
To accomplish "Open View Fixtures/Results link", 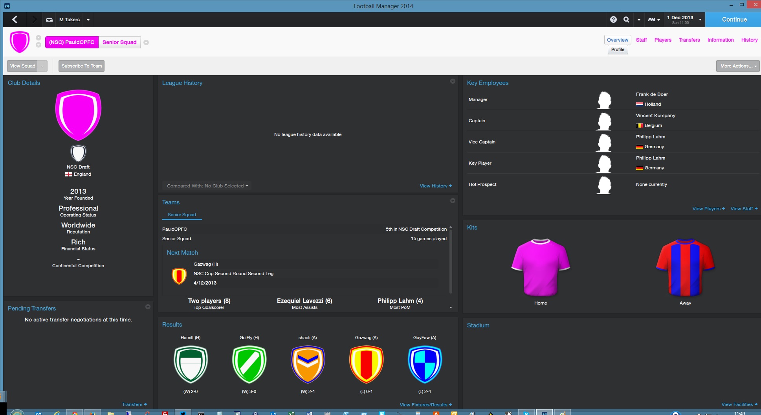I will tap(425, 405).
